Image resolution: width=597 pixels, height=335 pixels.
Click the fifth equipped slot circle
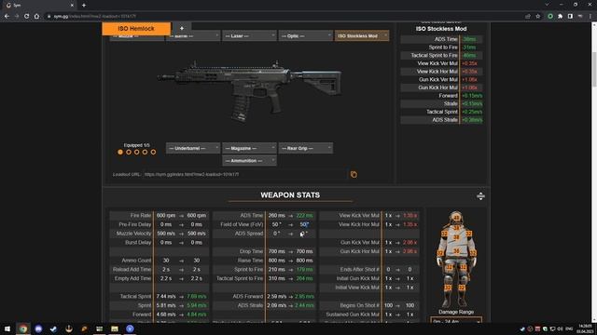tap(153, 152)
